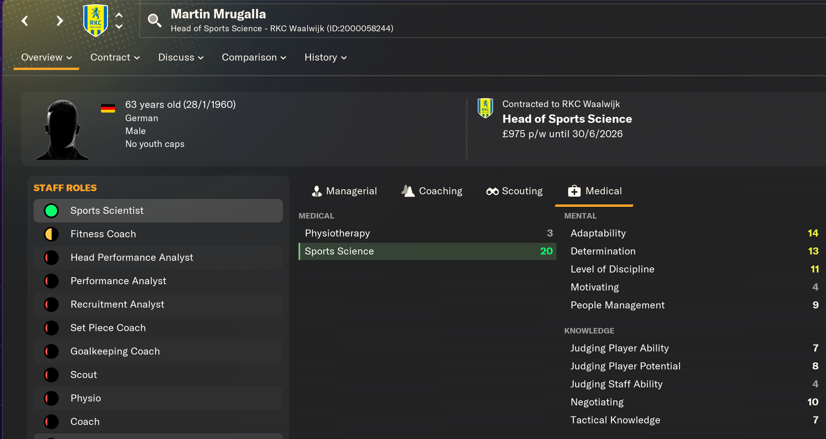826x439 pixels.
Task: Click the RKC Waalwijk club badge in header
Action: click(x=95, y=21)
